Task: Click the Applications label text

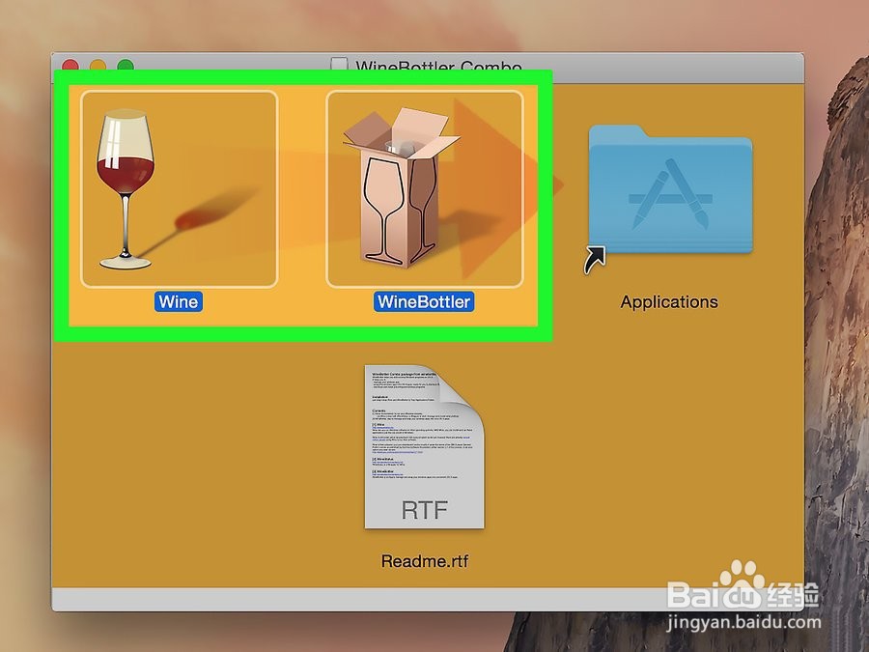Action: [669, 302]
